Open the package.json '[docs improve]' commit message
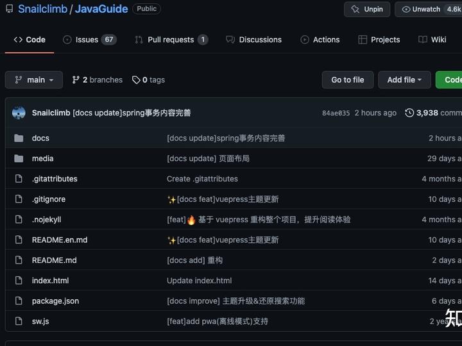This screenshot has height=346, width=462. click(x=235, y=301)
